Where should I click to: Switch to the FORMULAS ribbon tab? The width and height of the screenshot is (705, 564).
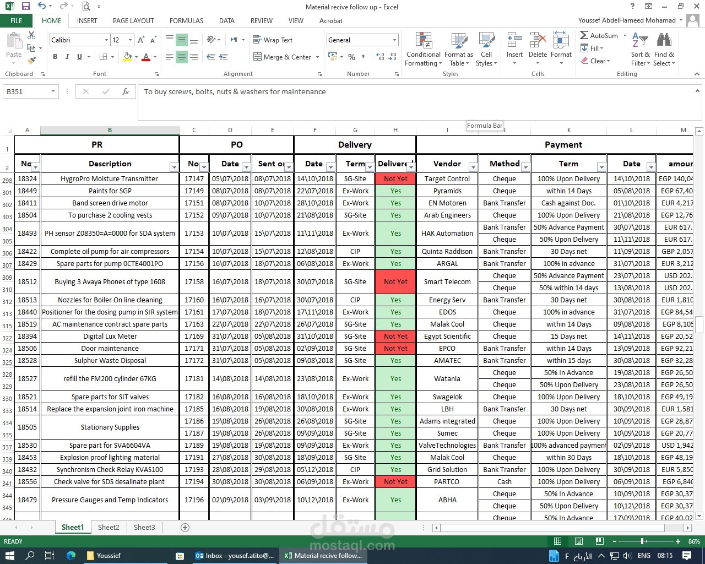(186, 20)
